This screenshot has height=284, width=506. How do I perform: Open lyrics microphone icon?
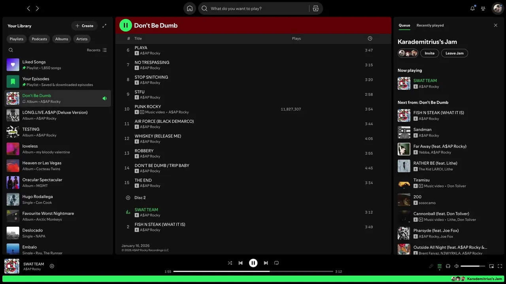pos(431,266)
